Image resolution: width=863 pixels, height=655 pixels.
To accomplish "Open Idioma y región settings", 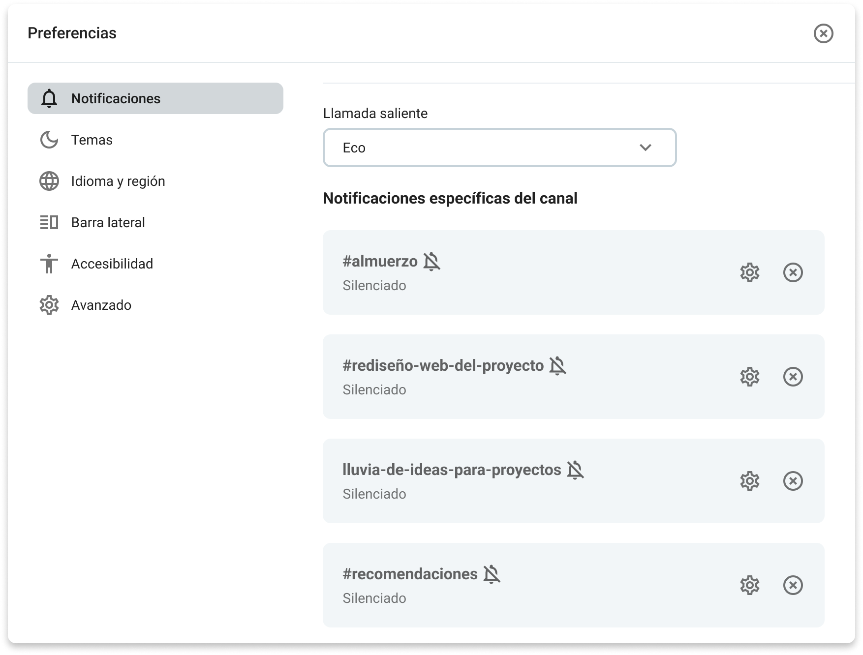I will pyautogui.click(x=118, y=181).
